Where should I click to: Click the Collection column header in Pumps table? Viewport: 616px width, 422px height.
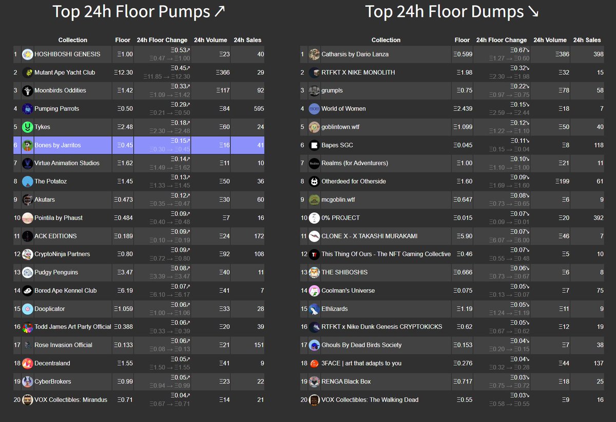pos(72,40)
